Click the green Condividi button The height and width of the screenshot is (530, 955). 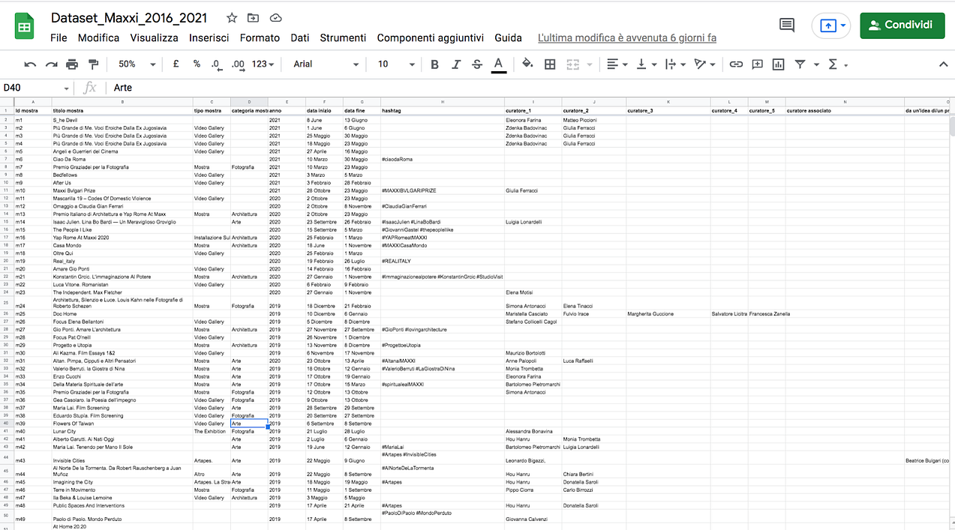point(902,25)
